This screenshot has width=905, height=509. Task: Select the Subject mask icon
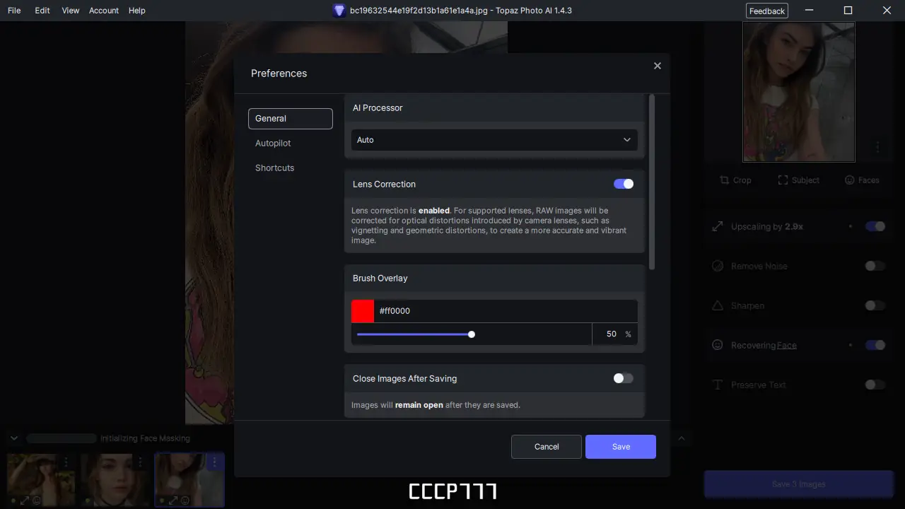point(783,180)
